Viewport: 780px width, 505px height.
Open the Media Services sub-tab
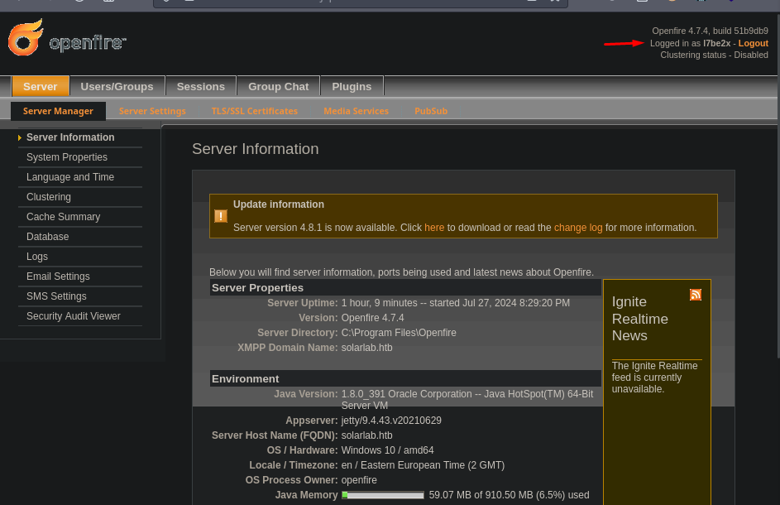click(x=356, y=110)
